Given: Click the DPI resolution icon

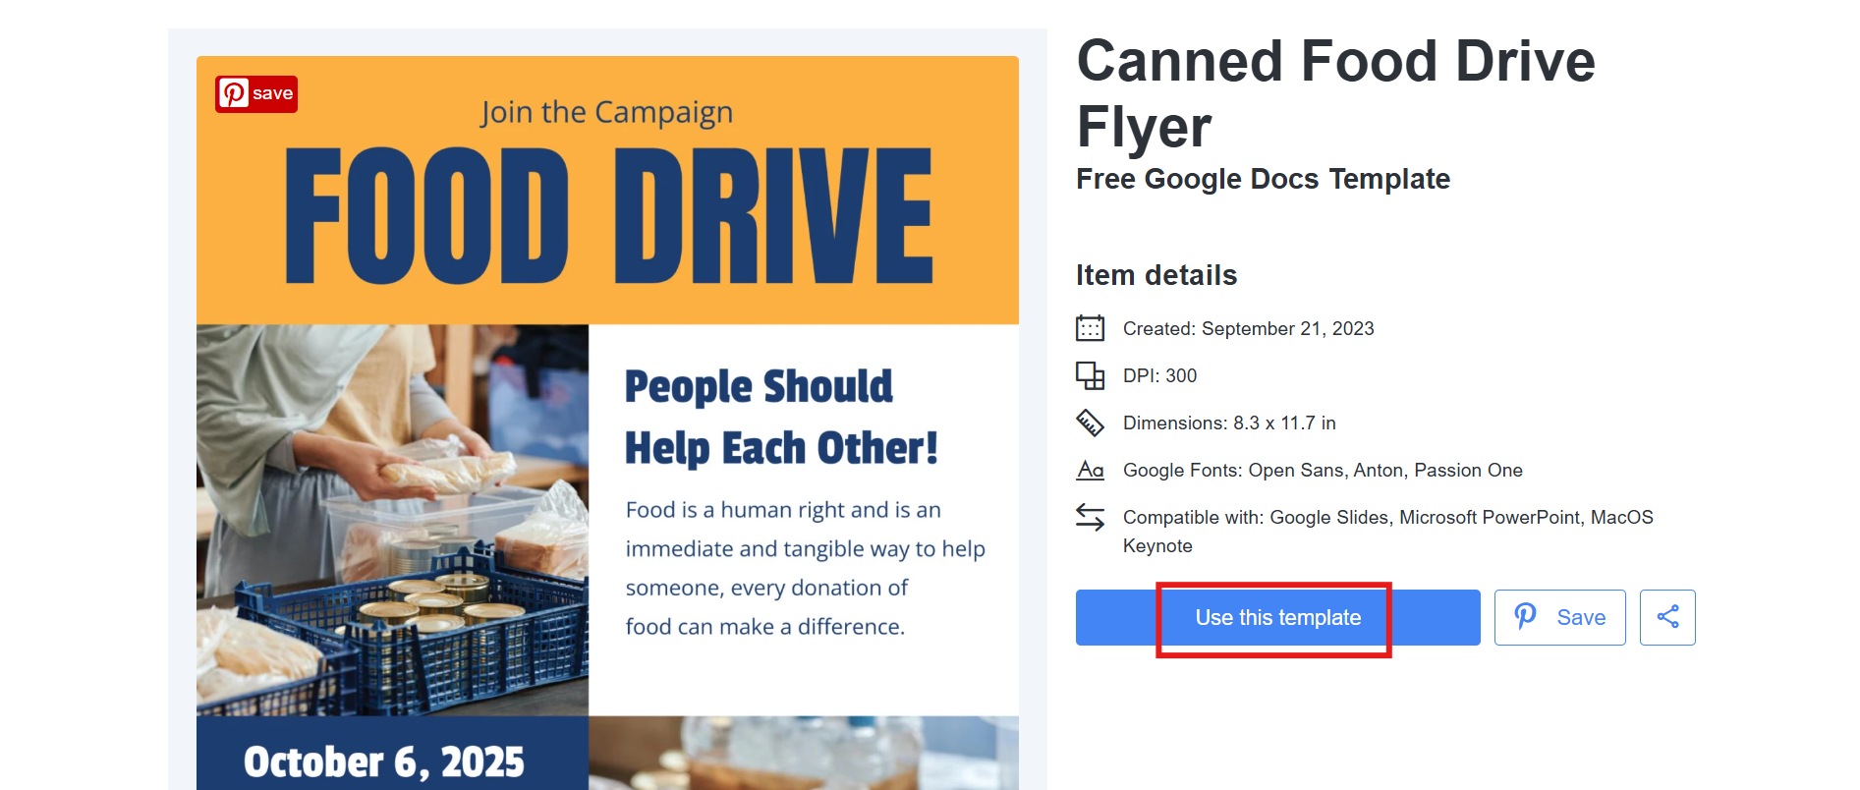Looking at the screenshot, I should point(1090,375).
